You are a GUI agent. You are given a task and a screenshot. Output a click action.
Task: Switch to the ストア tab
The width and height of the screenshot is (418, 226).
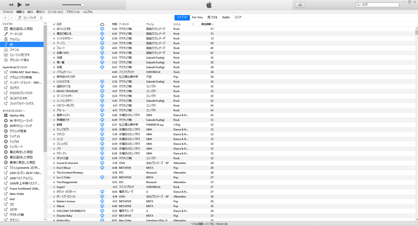point(238,17)
